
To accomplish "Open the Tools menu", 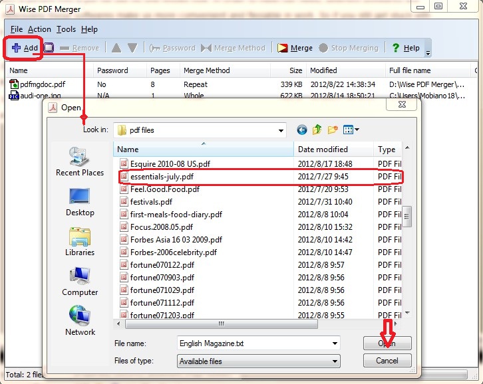I will tap(66, 29).
